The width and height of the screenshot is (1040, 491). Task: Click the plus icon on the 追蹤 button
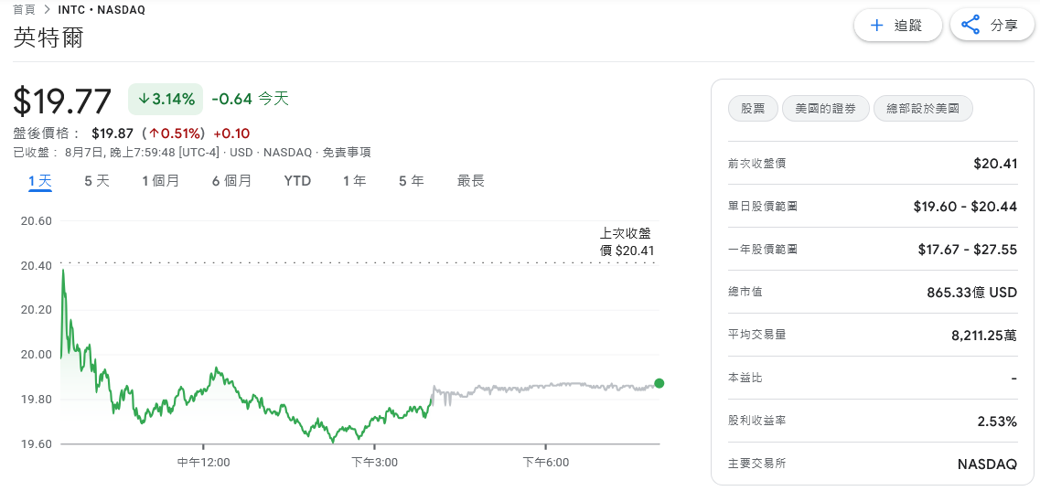pyautogui.click(x=876, y=26)
